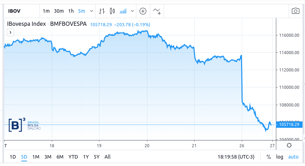Select the 1M date range
This screenshot has height=166, width=305.
(36, 157)
